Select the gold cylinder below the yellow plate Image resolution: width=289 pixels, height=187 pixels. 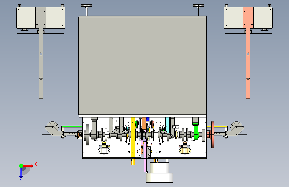[x=133, y=162]
